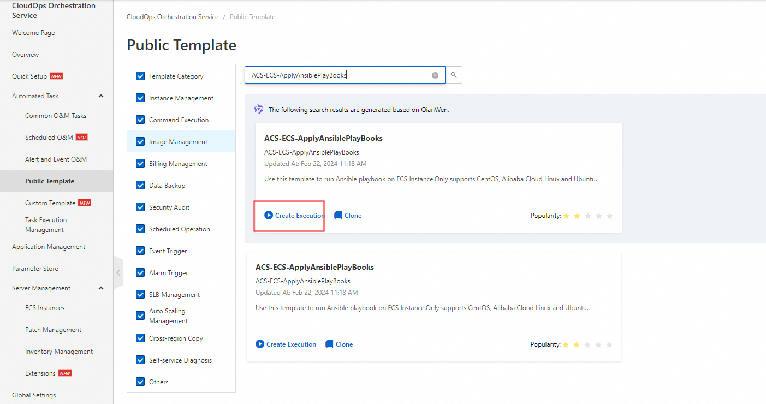Collapse the Automated Task menu section
This screenshot has height=404, width=766.
pos(101,96)
